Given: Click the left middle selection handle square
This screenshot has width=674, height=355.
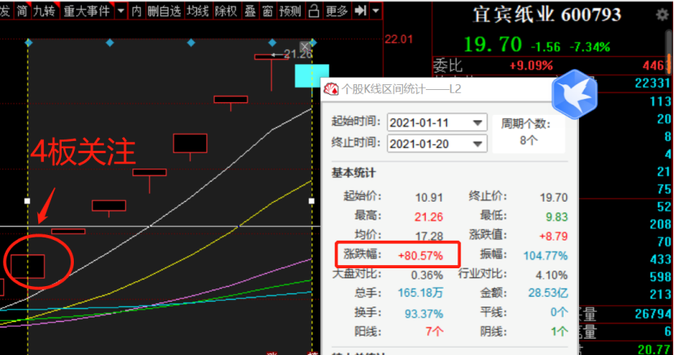Looking at the screenshot, I should click(27, 201).
